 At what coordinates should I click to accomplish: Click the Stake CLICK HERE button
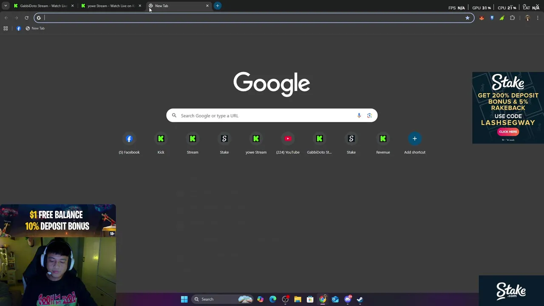pos(508,132)
